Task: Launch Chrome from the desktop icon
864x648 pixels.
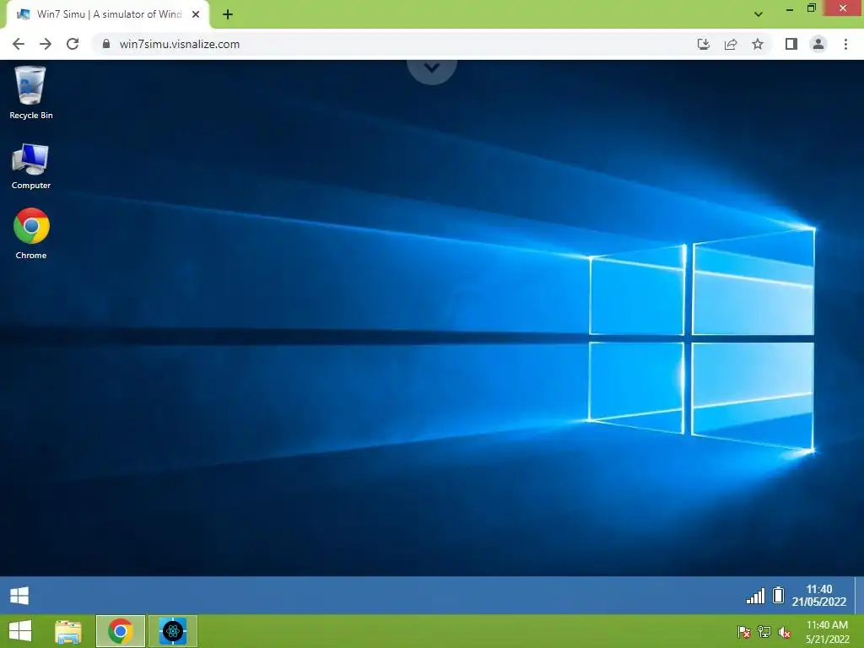Action: 31,233
